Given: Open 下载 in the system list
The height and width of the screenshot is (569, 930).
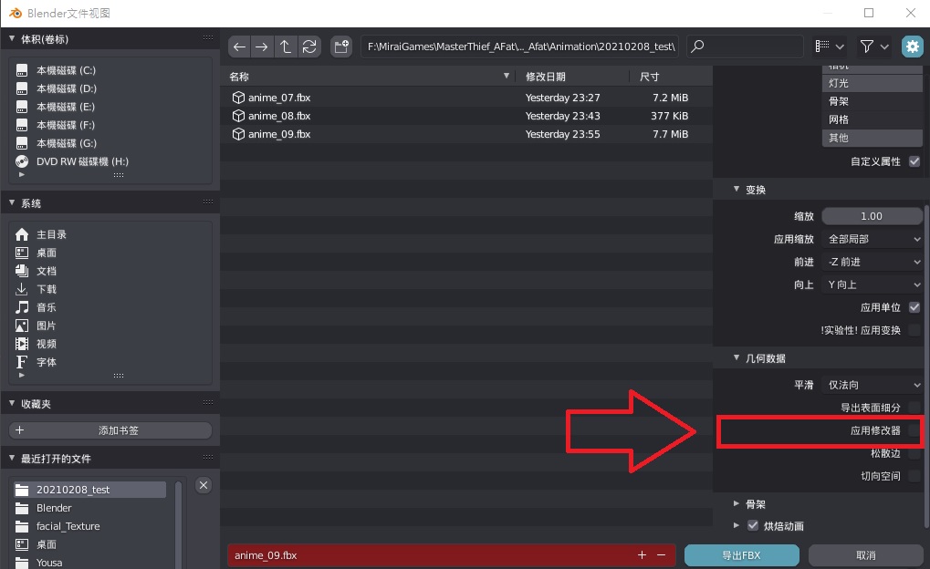Looking at the screenshot, I should 47,289.
